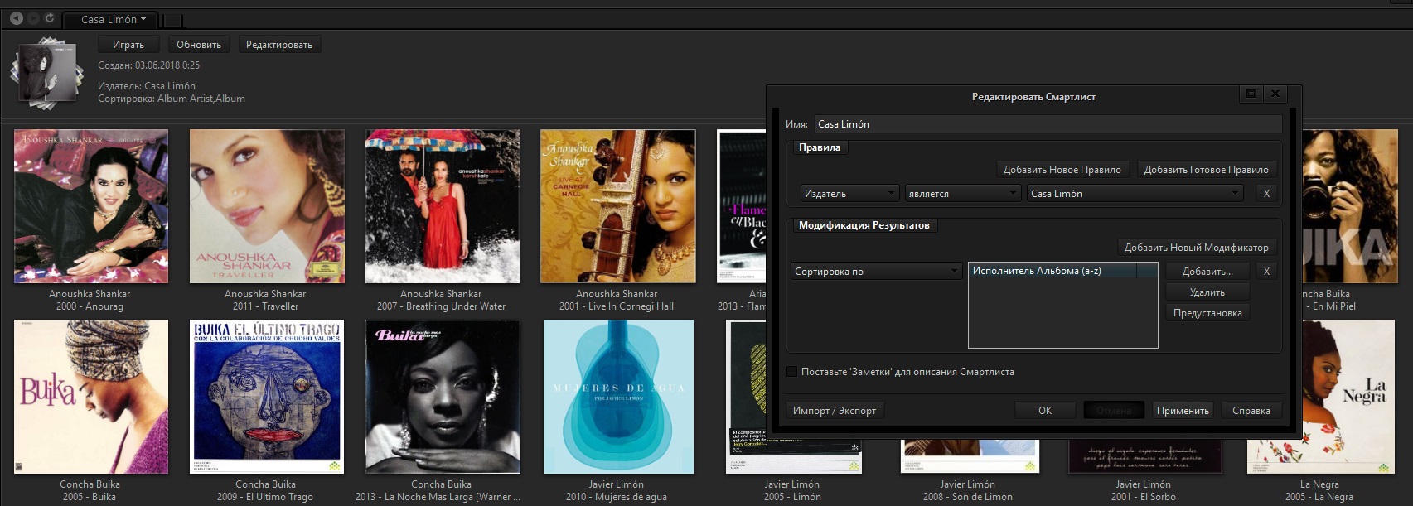Open the La Noche Mas Larga album cover
This screenshot has width=1413, height=506.
coord(443,397)
